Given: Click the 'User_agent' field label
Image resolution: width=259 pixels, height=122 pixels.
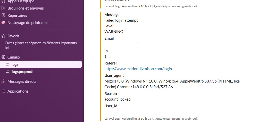Looking at the screenshot, I should (114, 76).
